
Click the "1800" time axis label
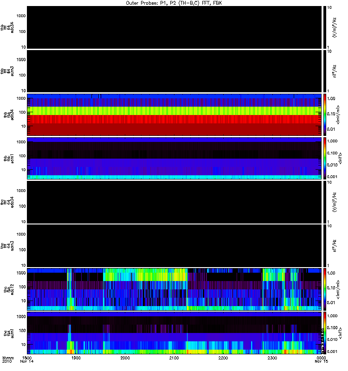27,358
